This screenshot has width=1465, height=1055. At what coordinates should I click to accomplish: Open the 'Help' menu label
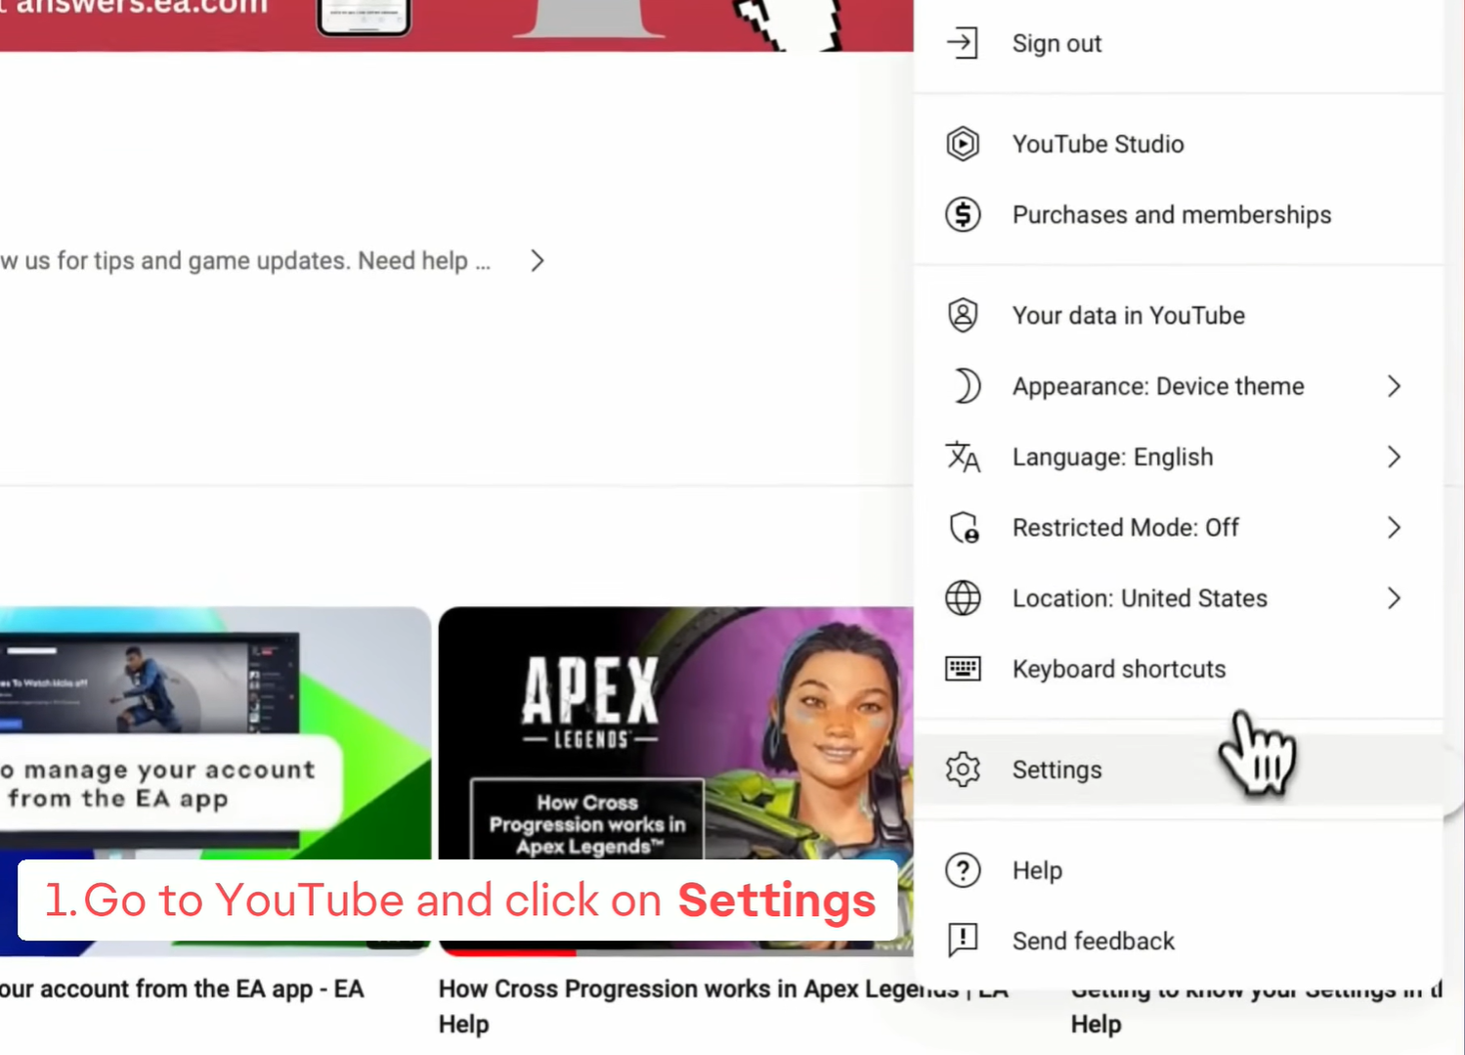pos(1037,871)
